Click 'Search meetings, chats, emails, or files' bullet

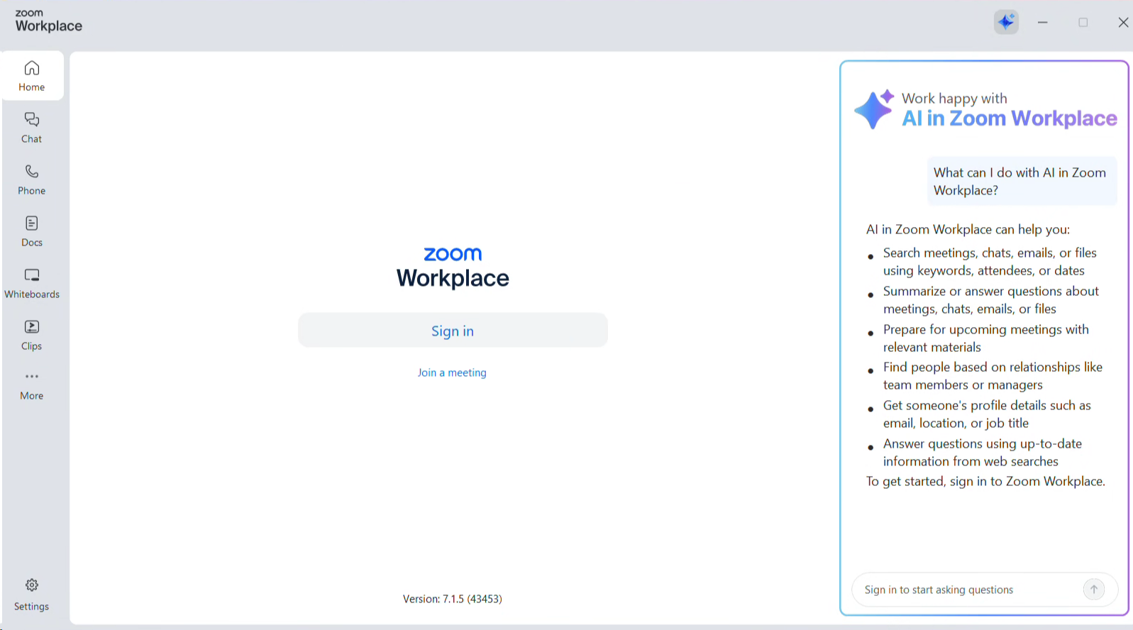click(x=990, y=262)
